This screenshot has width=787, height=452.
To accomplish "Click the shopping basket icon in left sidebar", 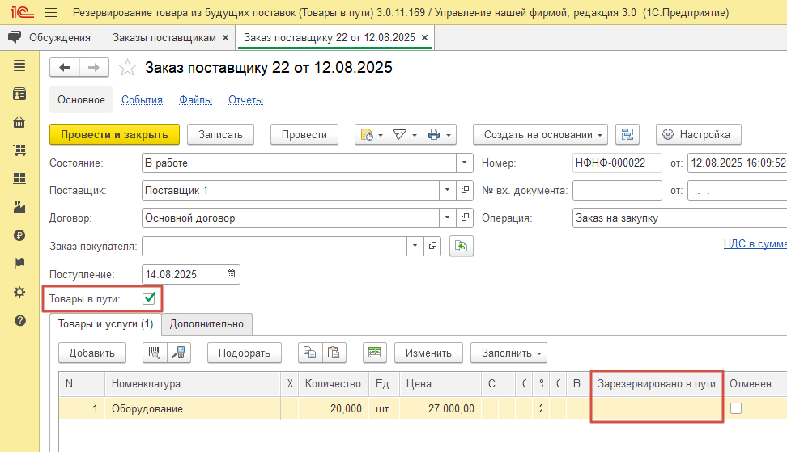I will (x=19, y=123).
